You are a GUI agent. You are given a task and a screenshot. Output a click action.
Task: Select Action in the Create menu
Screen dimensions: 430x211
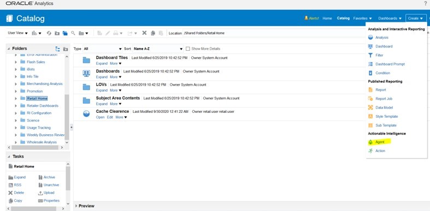(380, 151)
